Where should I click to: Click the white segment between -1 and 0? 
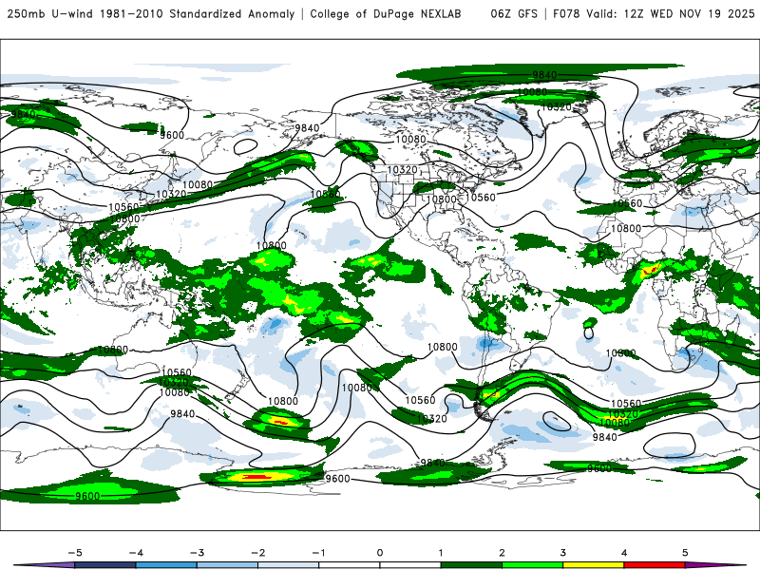click(350, 565)
